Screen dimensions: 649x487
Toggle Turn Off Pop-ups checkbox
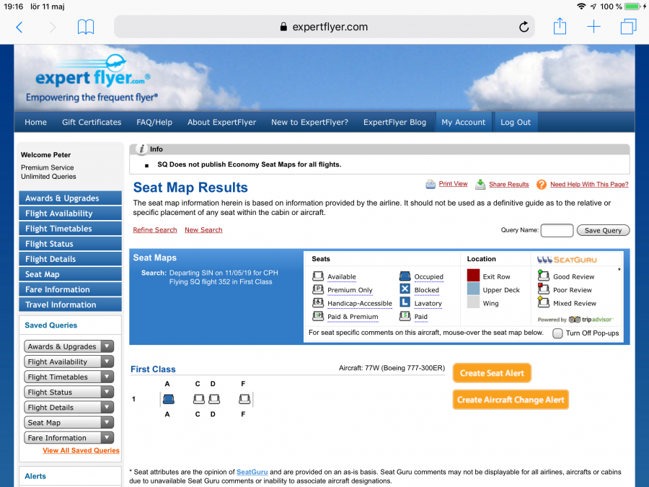[557, 333]
